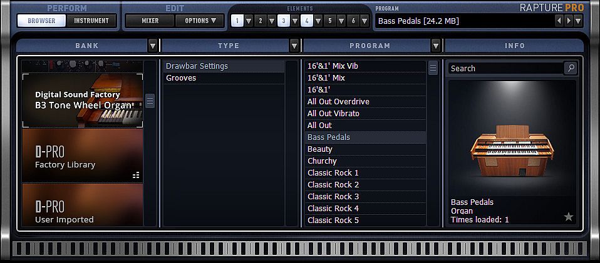Select D-PRO User Imported bank
Screen dimensions: 600x263
(82, 205)
